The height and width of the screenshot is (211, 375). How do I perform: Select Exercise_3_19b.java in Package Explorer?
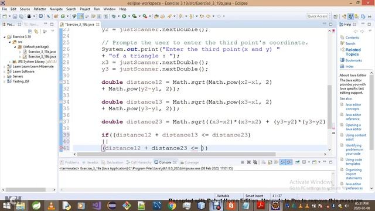[42, 57]
